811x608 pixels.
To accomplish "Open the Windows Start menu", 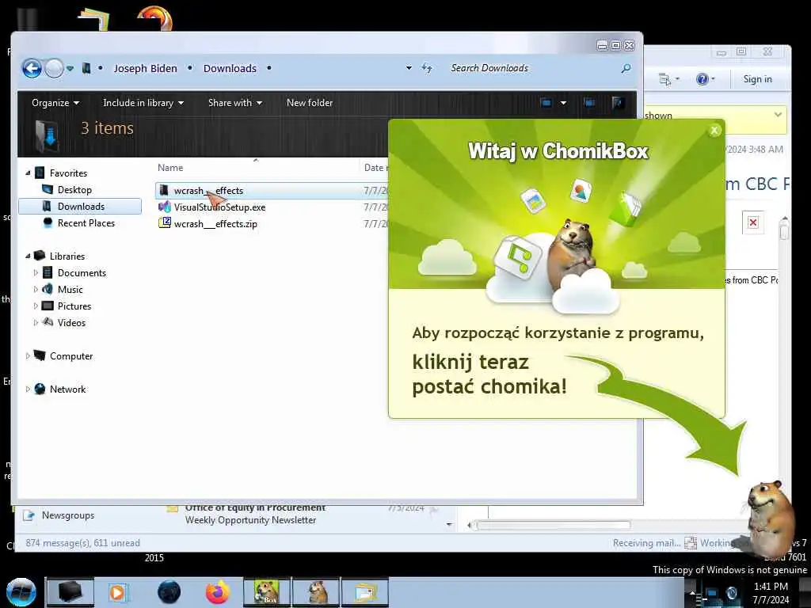I will [21, 592].
